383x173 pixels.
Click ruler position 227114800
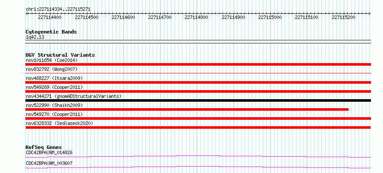point(196,17)
